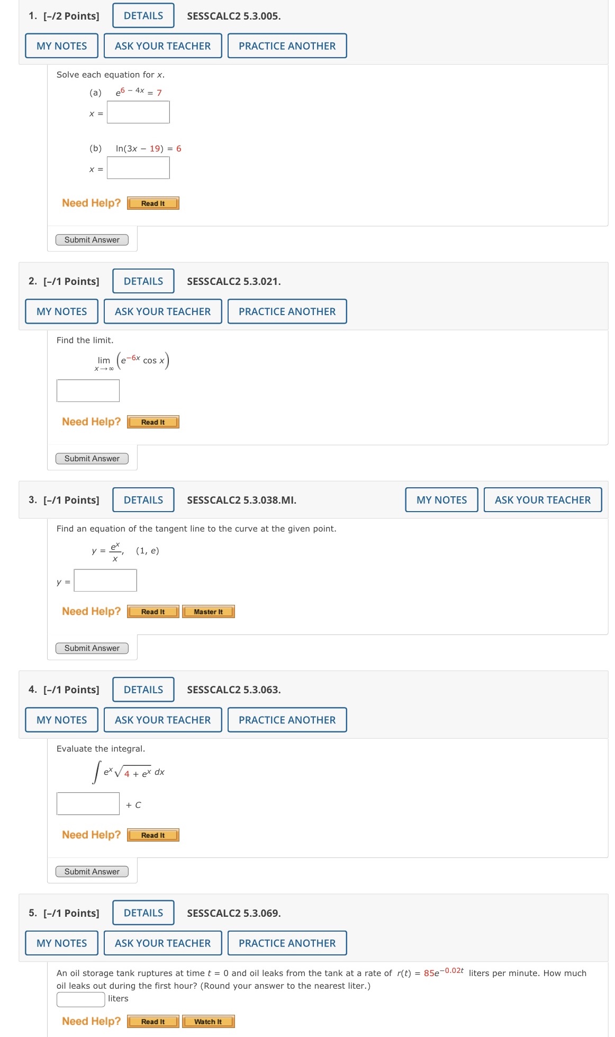The image size is (615, 1037).
Task: Open PRACTICE ANOTHER for question 5
Action: (x=286, y=943)
